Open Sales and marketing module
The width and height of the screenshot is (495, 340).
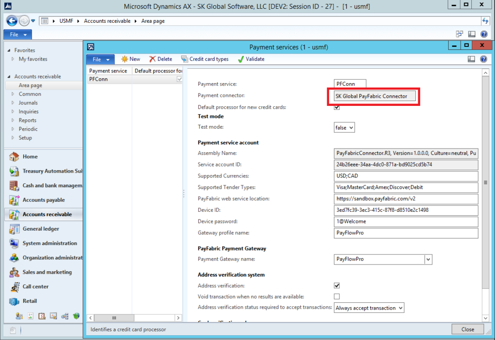coord(44,272)
